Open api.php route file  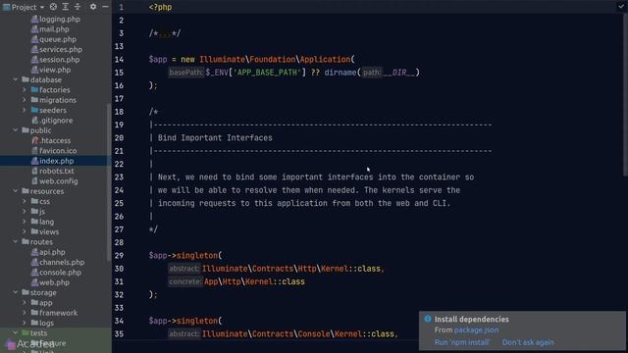52,252
